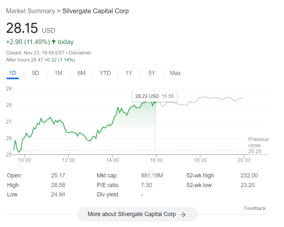
Task: Switch to the 5D chart tab
Action: point(35,73)
